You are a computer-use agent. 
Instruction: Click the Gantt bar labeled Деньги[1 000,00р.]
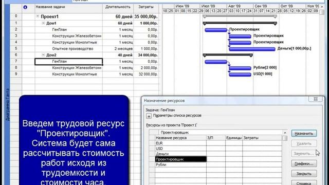click(252, 49)
